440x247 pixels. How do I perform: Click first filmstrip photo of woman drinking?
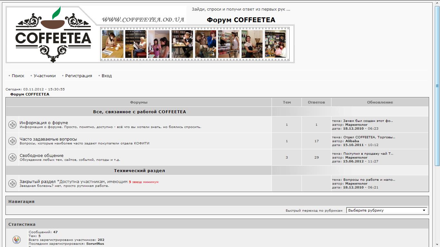(113, 44)
